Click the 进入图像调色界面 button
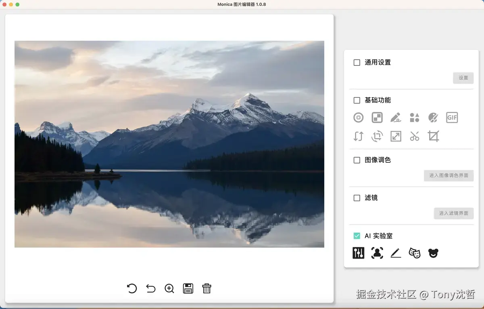This screenshot has width=484, height=309. pos(449,175)
